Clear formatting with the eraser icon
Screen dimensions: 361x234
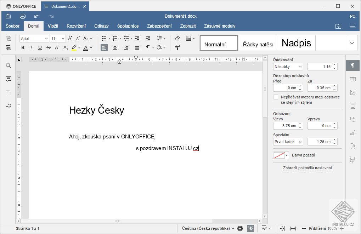[177, 38]
